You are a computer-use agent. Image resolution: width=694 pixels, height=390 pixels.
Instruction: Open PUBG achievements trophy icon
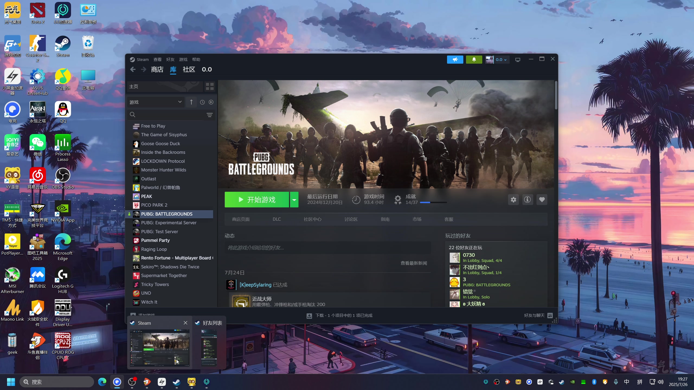click(x=398, y=200)
